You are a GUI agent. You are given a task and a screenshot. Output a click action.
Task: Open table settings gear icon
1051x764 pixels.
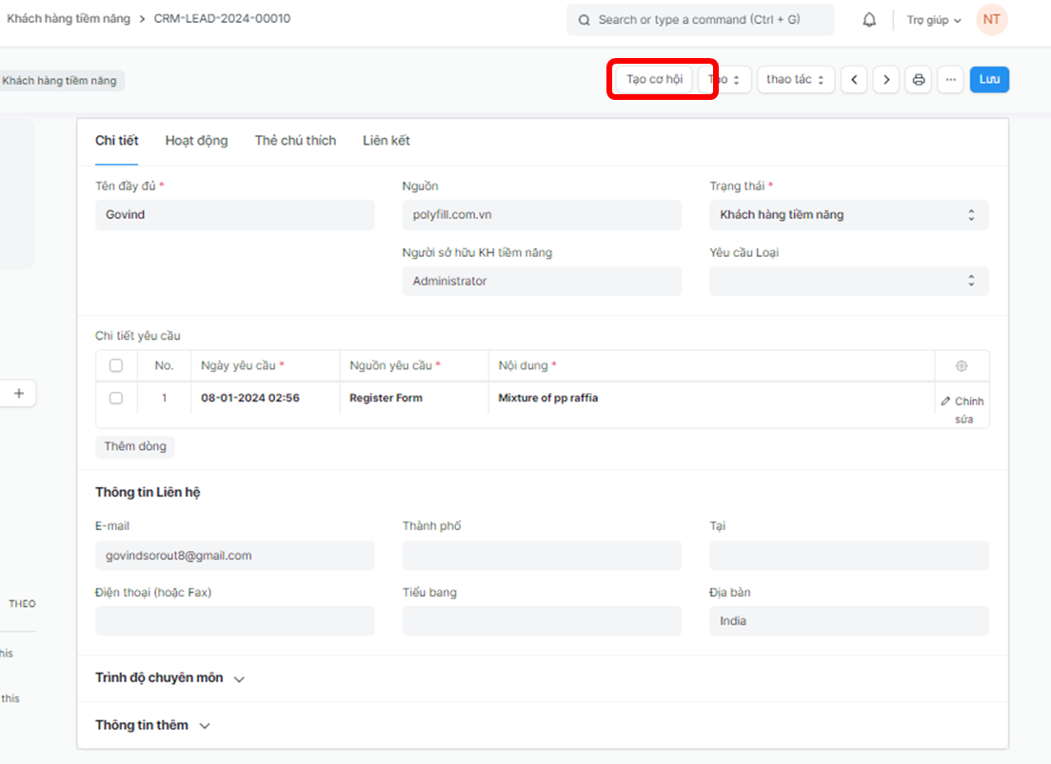pos(962,365)
